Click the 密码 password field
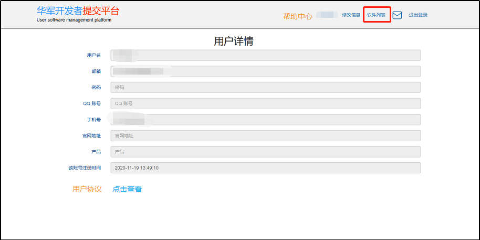The height and width of the screenshot is (240, 480). click(x=265, y=88)
